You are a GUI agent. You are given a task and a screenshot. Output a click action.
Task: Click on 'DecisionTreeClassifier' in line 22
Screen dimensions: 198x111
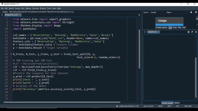[37, 67]
